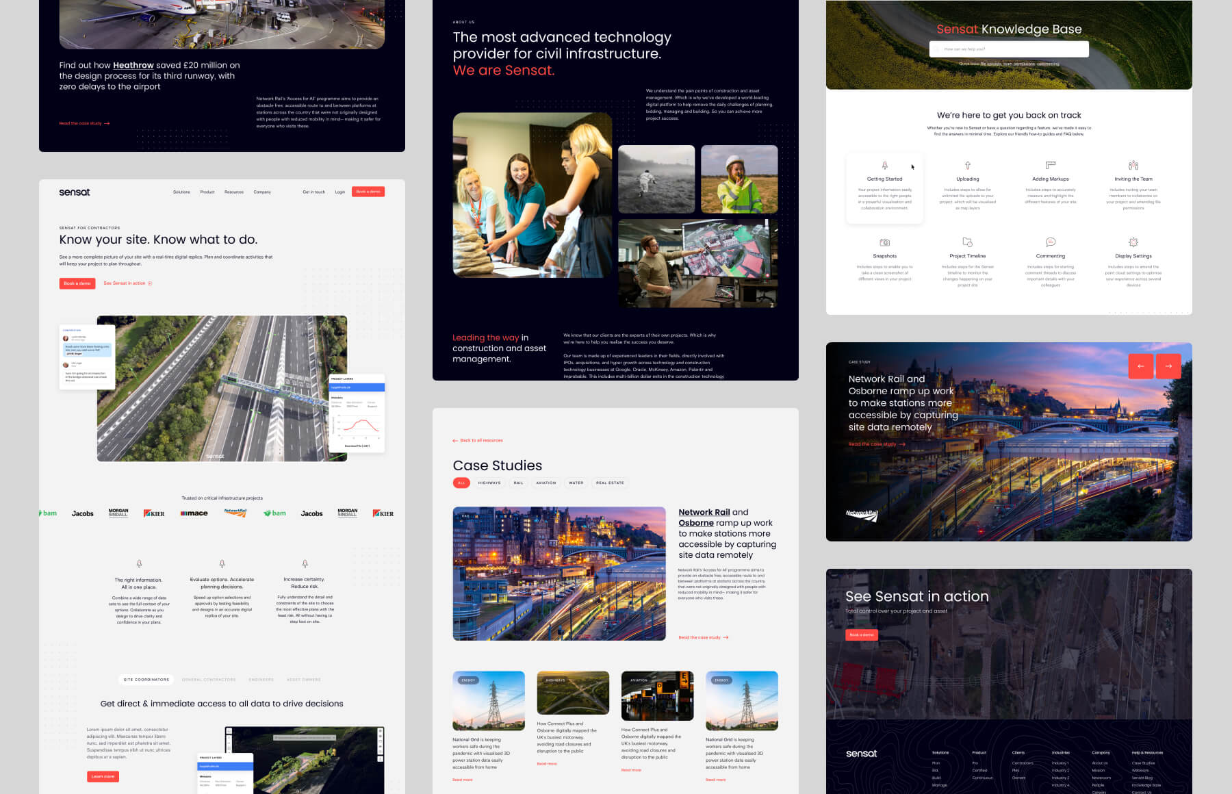Click icon above 'The right information'
The width and height of the screenshot is (1232, 794).
[x=139, y=564]
